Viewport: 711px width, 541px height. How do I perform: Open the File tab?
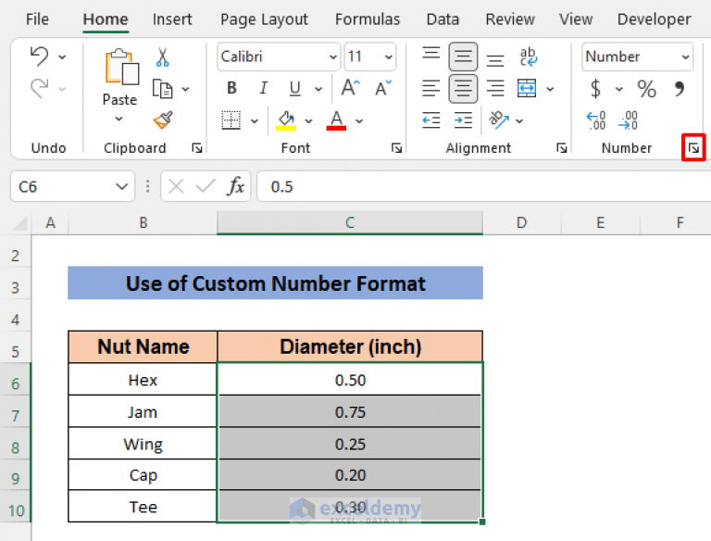coord(37,19)
